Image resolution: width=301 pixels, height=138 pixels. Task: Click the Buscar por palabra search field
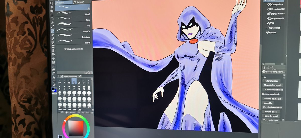(x=274, y=72)
